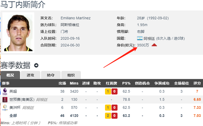Click the join date 2020-09-16
203x126 pixels.
point(70,38)
